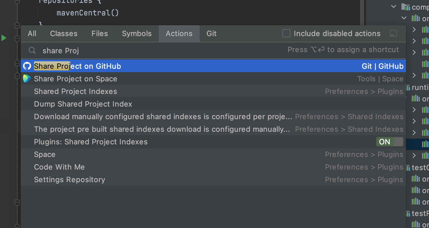Select the Settings Repository result
The width and height of the screenshot is (429, 228).
coord(70,180)
